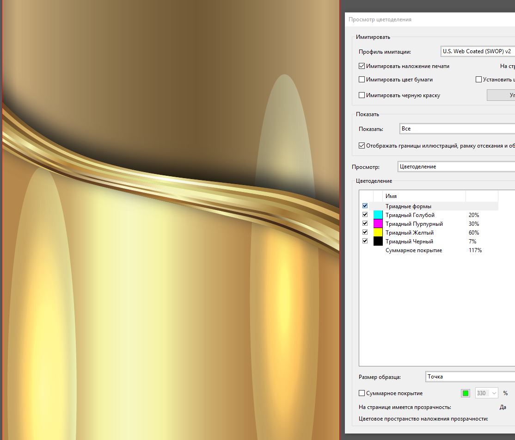Open the 'Просмотр' dropdown showing 'Цветоделение'
This screenshot has width=515, height=440.
click(456, 167)
